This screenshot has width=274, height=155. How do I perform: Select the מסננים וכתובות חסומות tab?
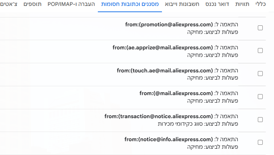[130, 5]
